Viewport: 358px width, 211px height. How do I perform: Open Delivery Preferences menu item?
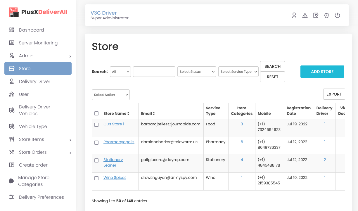38,197
